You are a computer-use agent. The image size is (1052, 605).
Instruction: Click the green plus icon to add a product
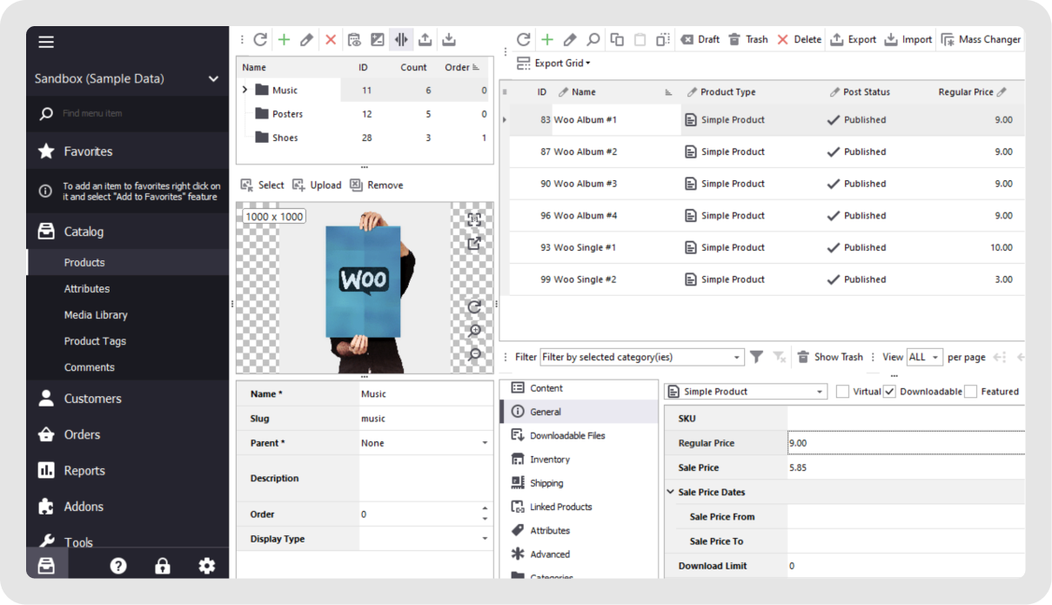click(x=546, y=39)
